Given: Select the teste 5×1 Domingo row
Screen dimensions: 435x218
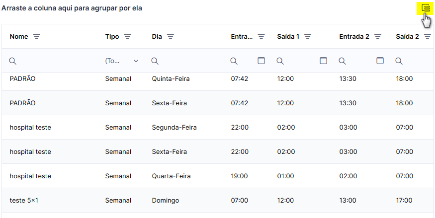Looking at the screenshot, I should (x=218, y=200).
